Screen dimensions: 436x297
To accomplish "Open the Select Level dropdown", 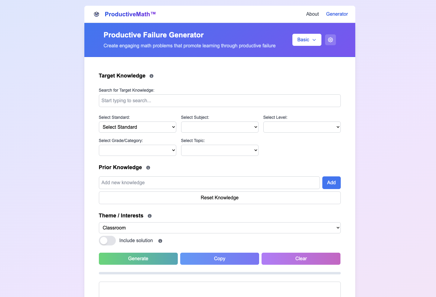I will 302,127.
